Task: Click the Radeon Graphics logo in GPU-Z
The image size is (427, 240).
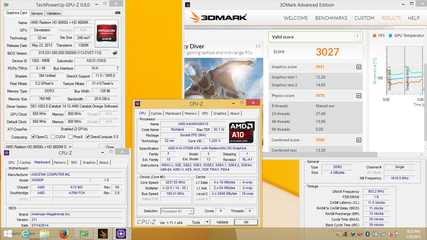Action: (x=107, y=33)
